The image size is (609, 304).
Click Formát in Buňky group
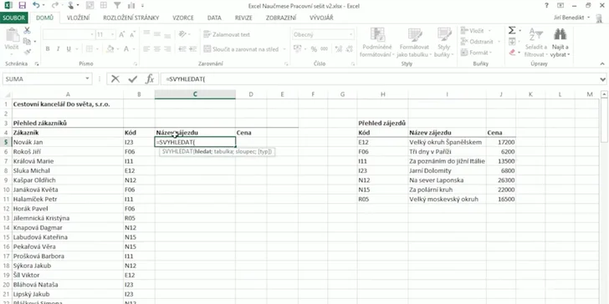coord(476,52)
